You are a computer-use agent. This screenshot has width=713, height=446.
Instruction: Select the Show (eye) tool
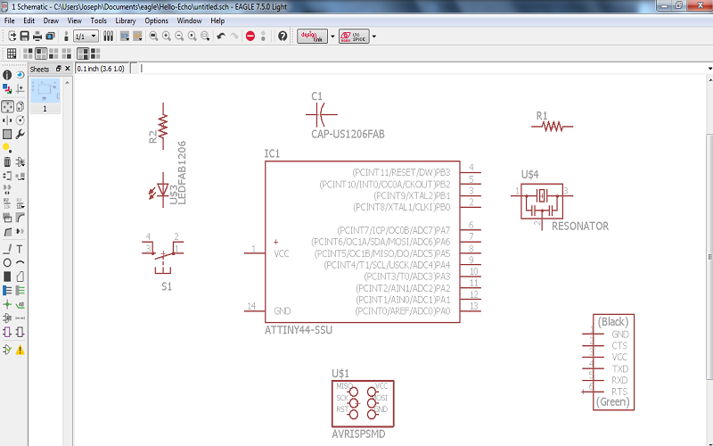(x=20, y=75)
